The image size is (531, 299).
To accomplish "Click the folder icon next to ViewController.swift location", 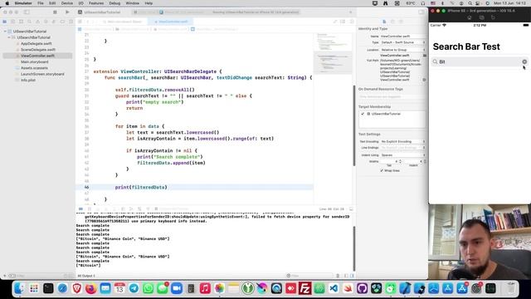I will 424,56.
